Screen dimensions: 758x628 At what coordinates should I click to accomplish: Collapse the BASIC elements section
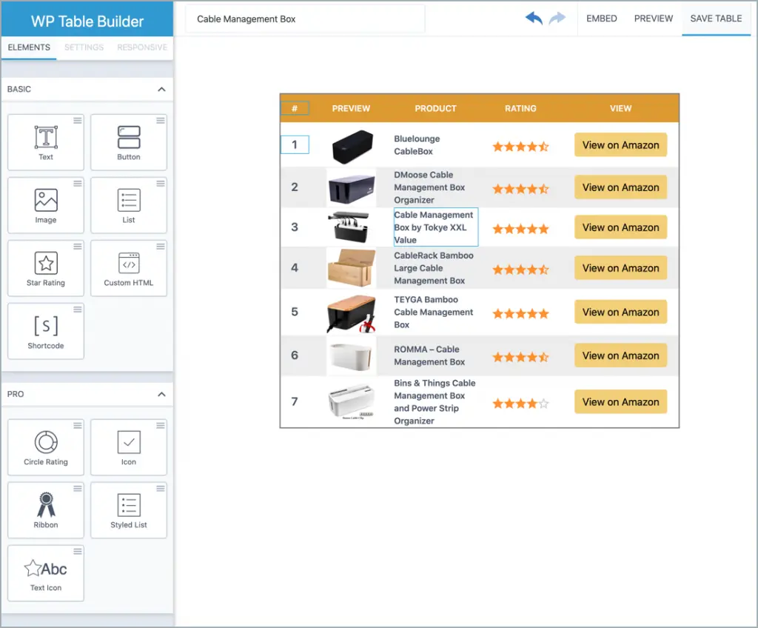tap(161, 90)
